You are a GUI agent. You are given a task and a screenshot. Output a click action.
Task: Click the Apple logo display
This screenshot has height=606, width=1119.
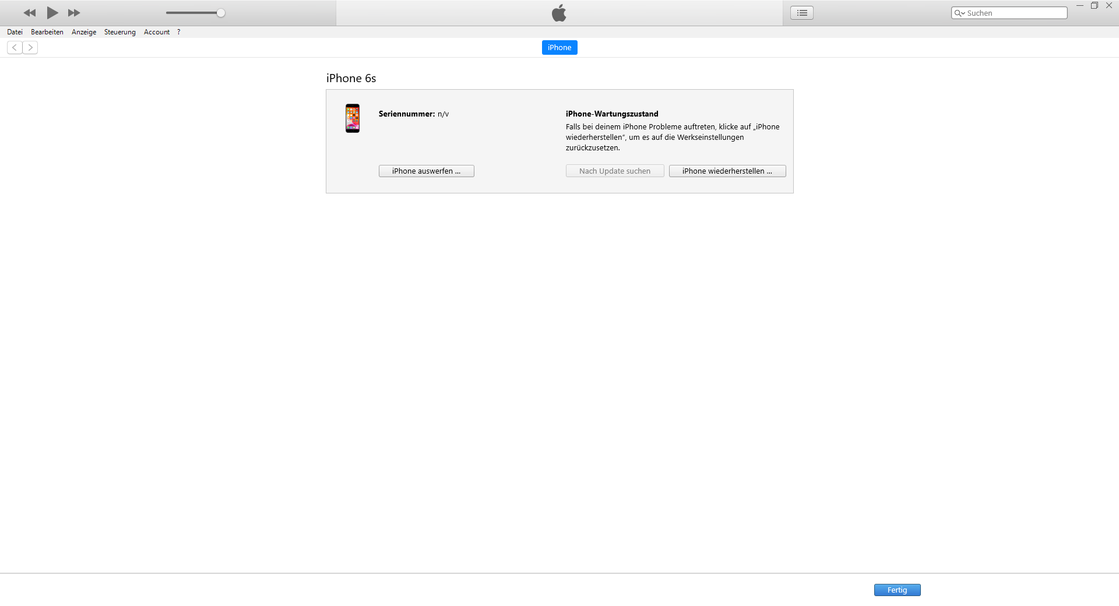pos(559,13)
